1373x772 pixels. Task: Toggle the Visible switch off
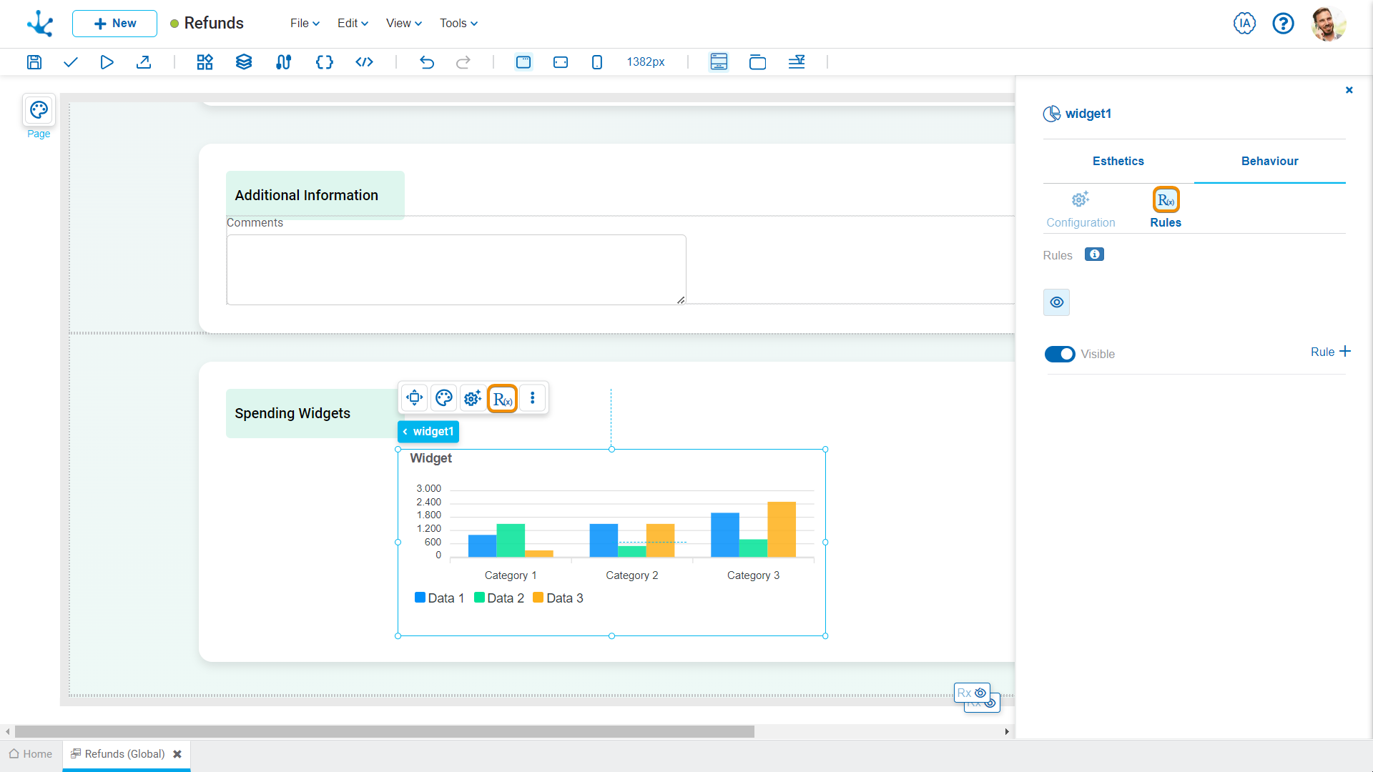click(x=1059, y=355)
